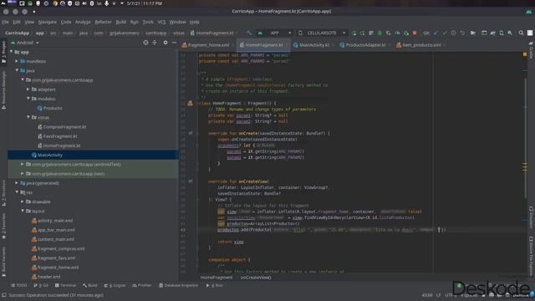Open the Android project view dropdown
This screenshot has height=301, width=535.
(x=25, y=43)
